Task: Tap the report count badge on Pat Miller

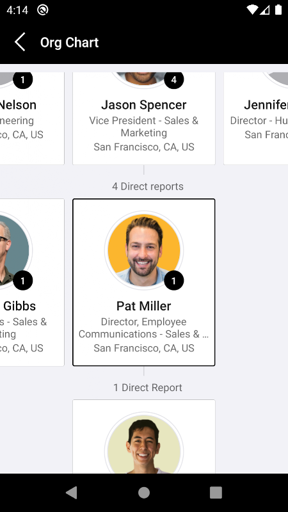Action: click(x=173, y=280)
